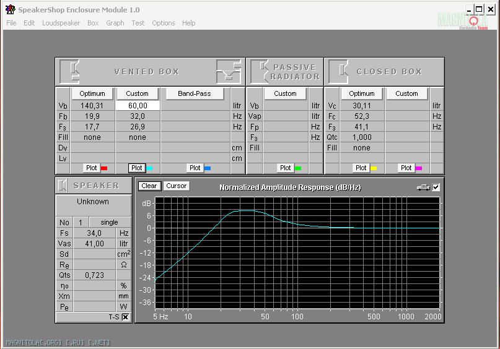This screenshot has height=349, width=500.
Task: Toggle the T-S checkbox in Speaker panel
Action: click(126, 317)
